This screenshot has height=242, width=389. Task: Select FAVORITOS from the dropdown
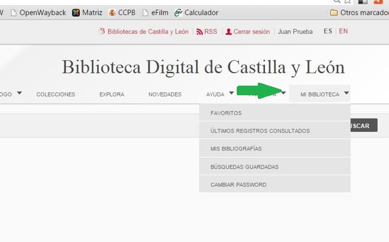(x=275, y=113)
